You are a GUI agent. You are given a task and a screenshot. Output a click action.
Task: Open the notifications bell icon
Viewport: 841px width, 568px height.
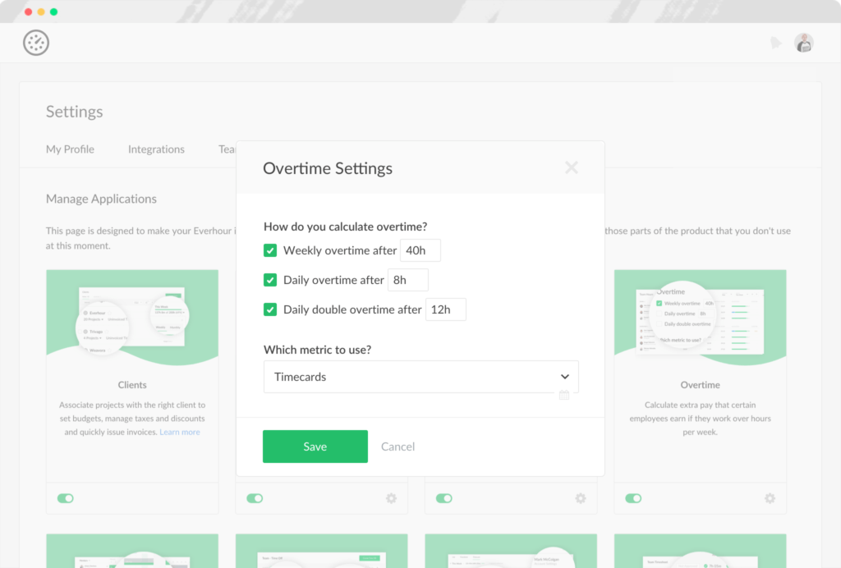[x=776, y=43]
